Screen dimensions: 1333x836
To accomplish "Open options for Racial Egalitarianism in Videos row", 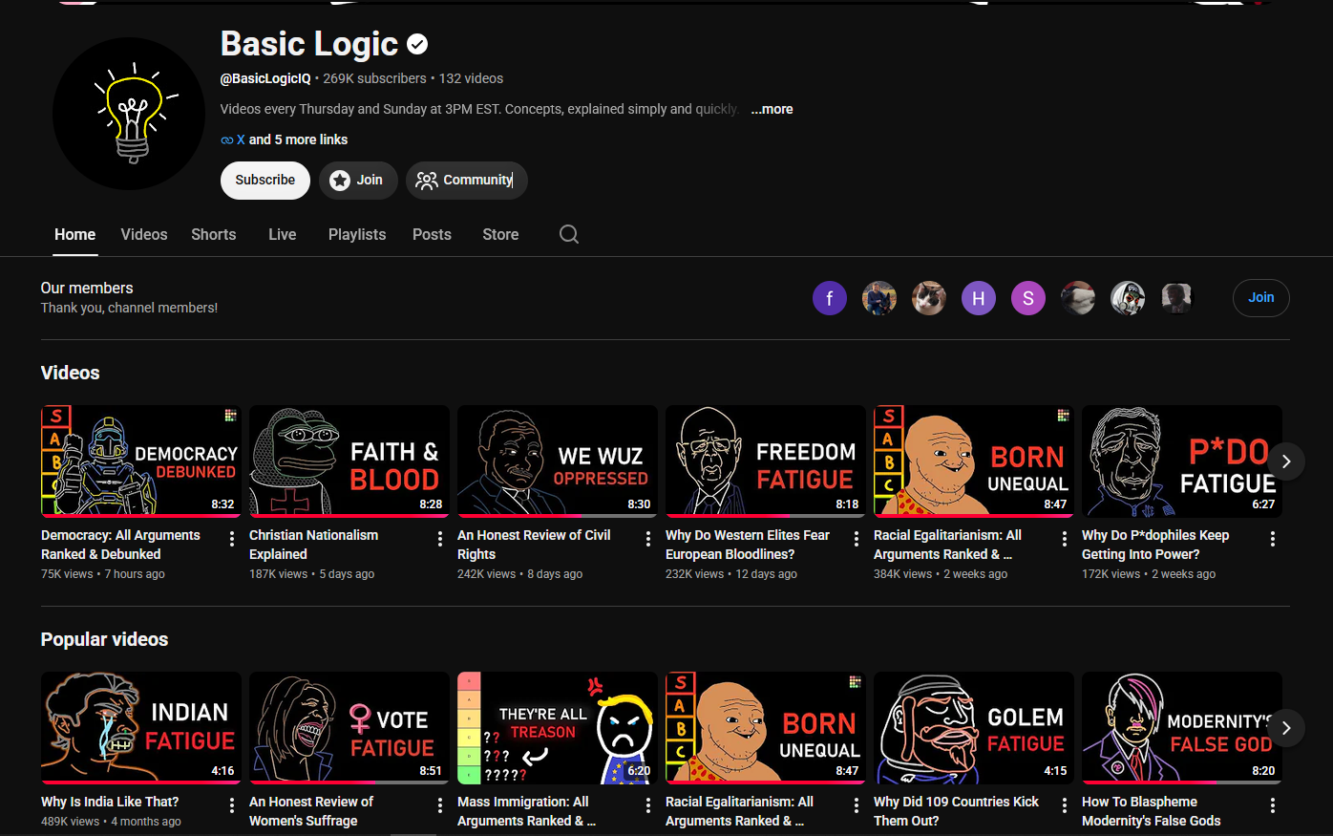I will coord(1065,539).
